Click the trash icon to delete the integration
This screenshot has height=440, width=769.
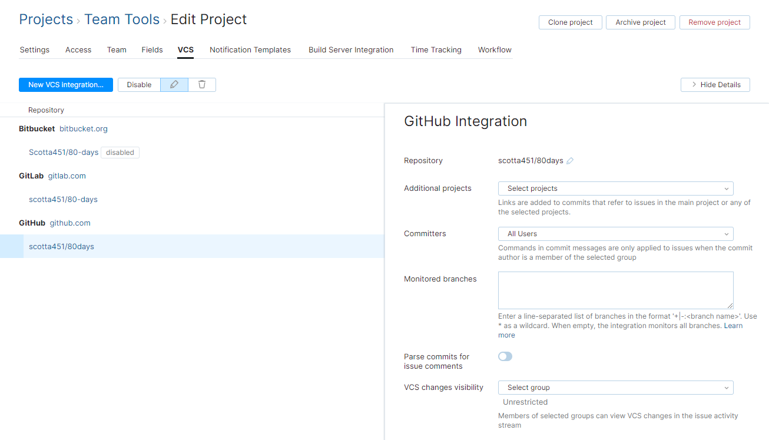click(202, 84)
